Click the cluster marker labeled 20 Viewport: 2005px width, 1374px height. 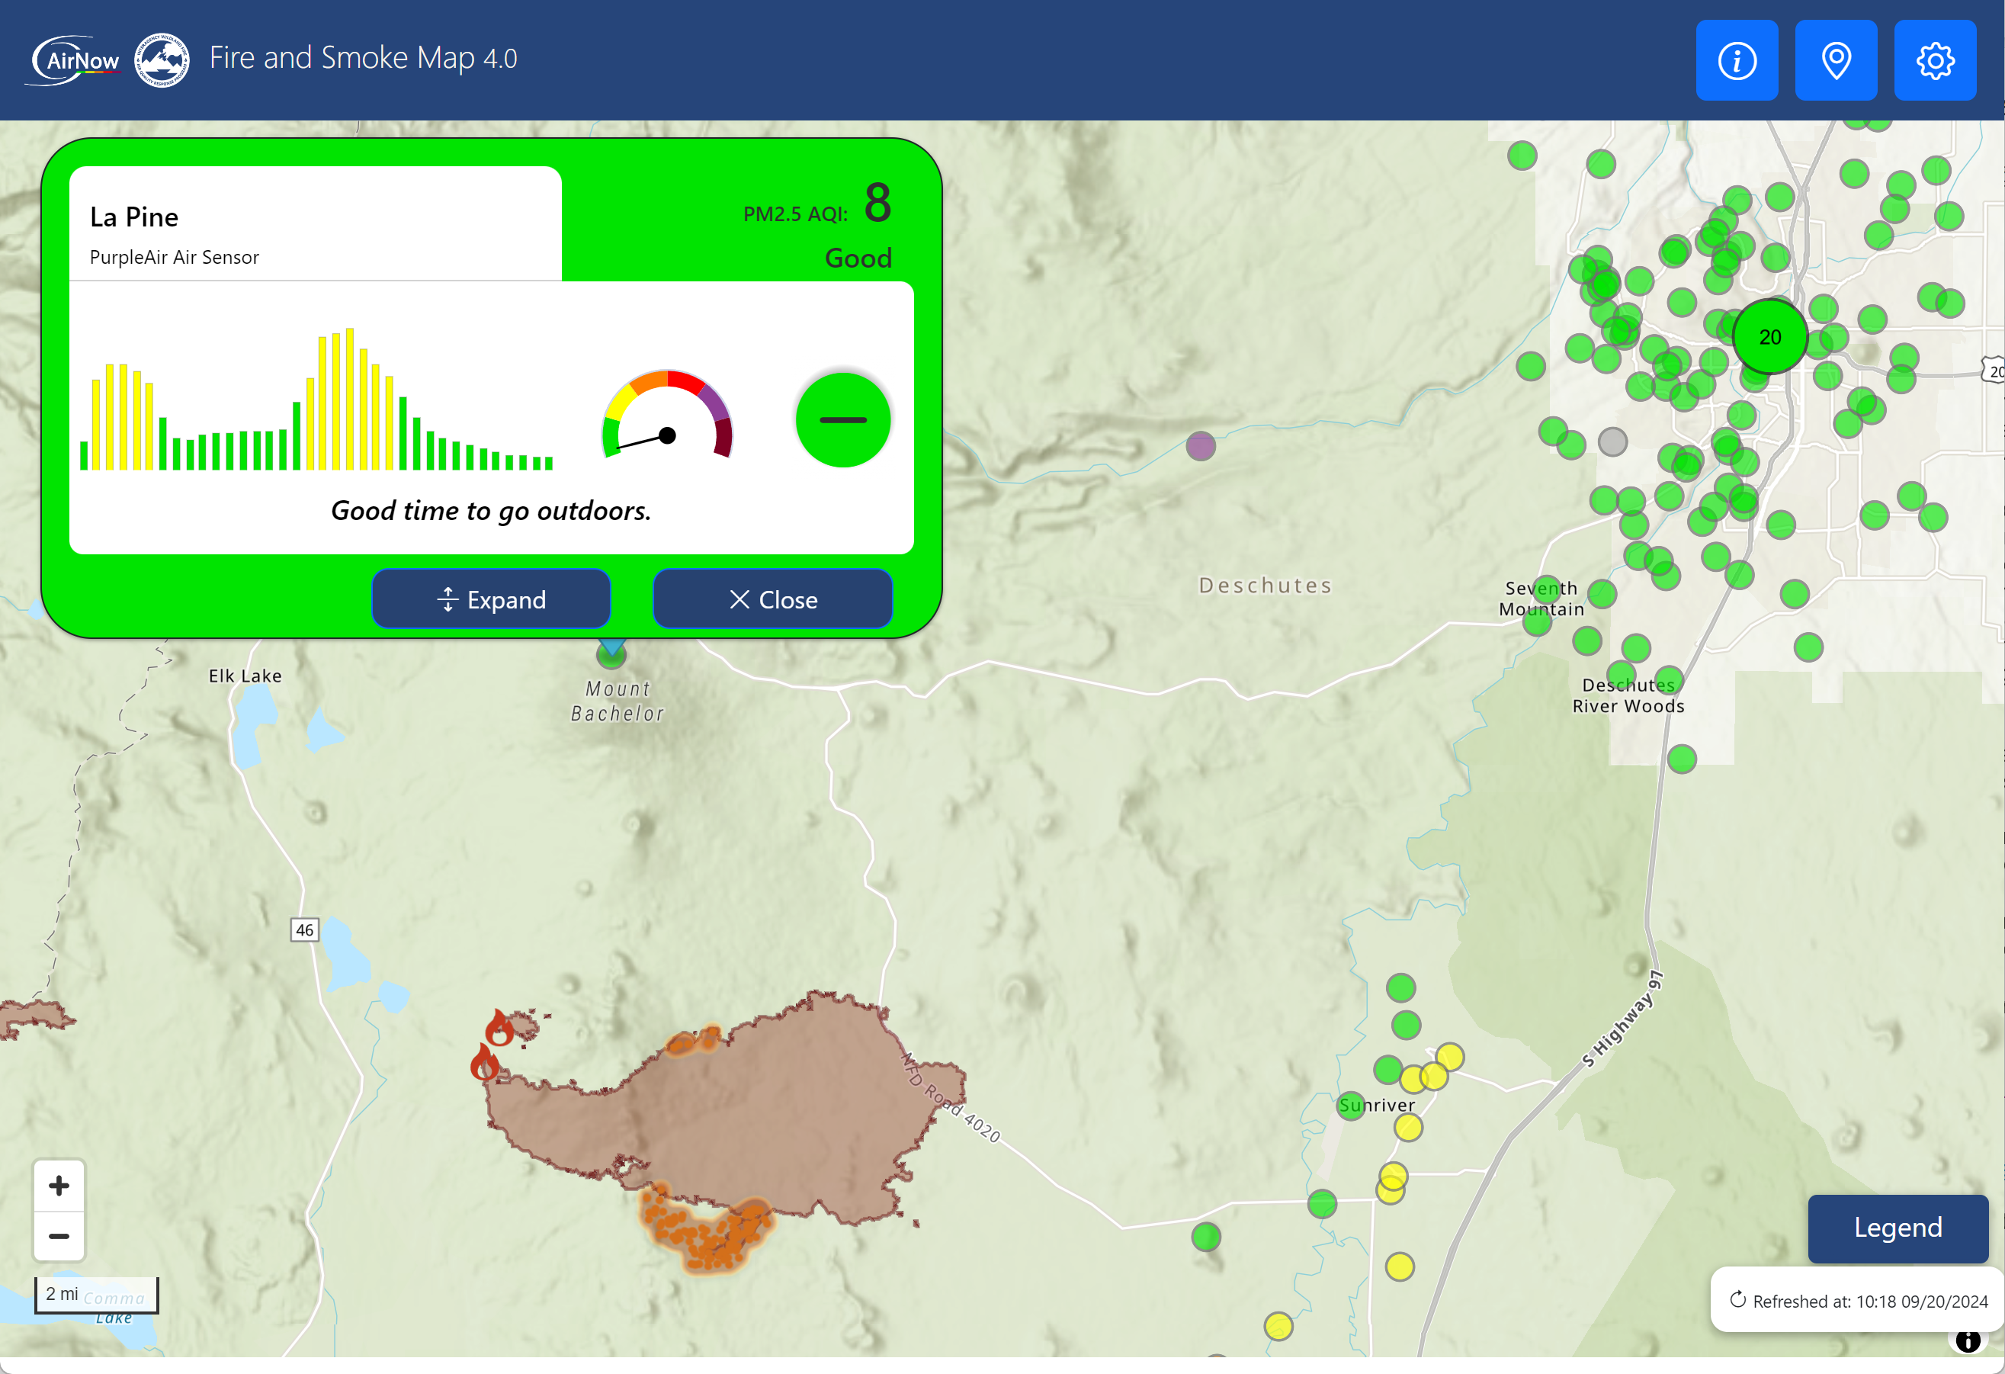coord(1769,338)
